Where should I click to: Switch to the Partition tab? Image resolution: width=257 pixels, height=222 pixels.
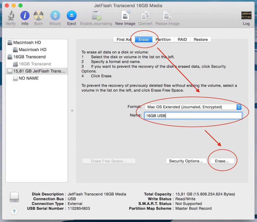click(163, 39)
